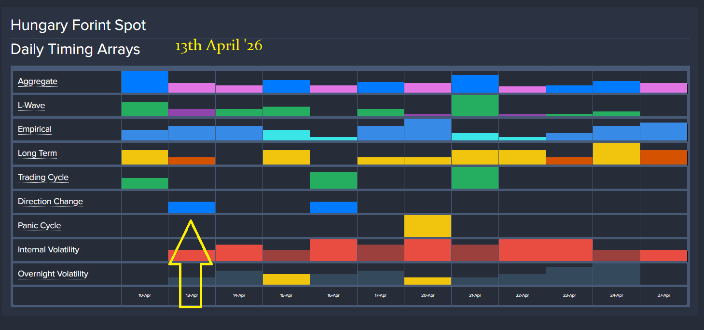Select the blue Direction Change bar on 13-Apr

tap(192, 207)
